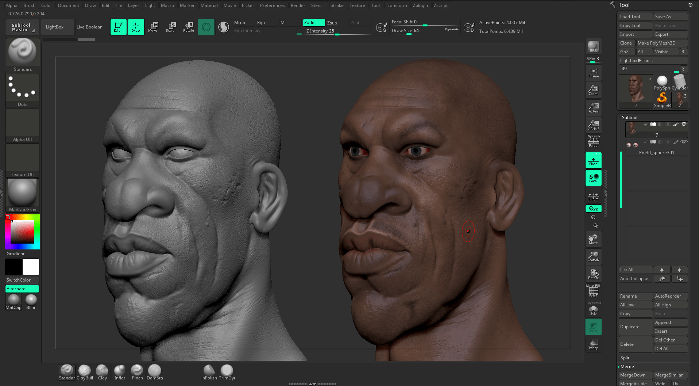The height and width of the screenshot is (386, 699).
Task: Select the DamStandard brush
Action: (155, 372)
